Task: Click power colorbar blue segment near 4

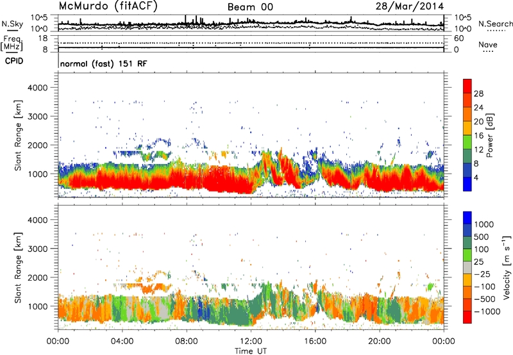Action: (x=467, y=184)
